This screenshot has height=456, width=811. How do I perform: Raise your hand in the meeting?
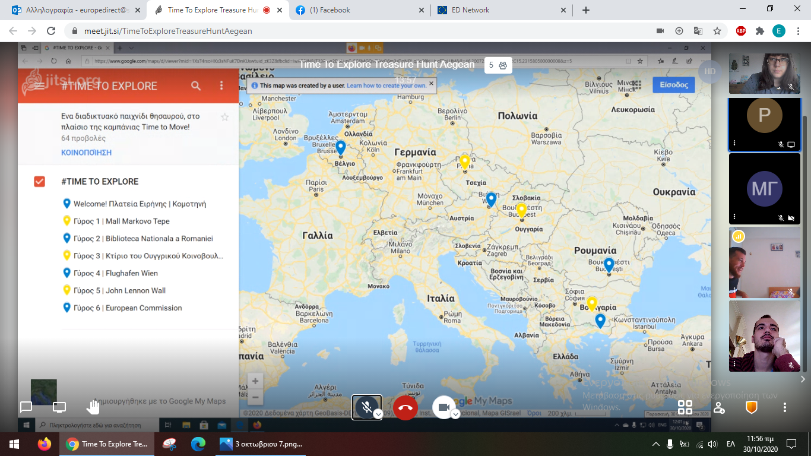tap(93, 407)
